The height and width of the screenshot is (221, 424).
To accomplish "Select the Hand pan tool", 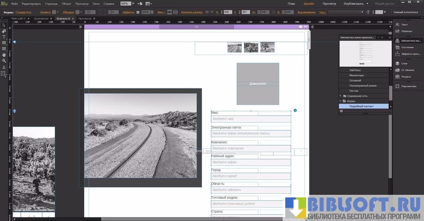I will 4,54.
